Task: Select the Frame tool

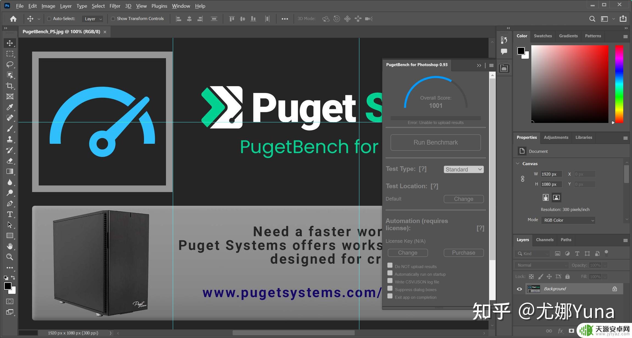Action: coord(10,97)
